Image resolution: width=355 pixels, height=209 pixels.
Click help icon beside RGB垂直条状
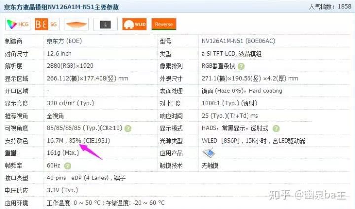pyautogui.click(x=241, y=66)
